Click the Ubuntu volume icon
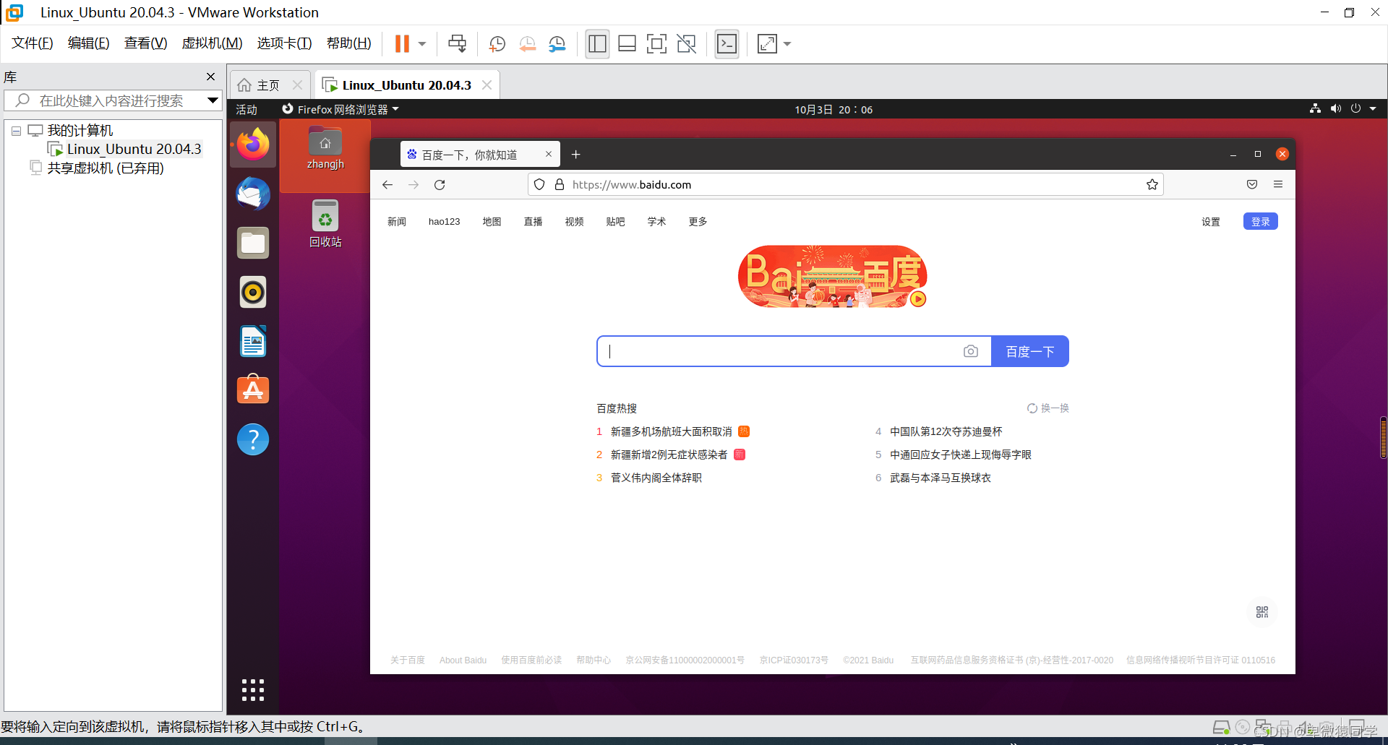The width and height of the screenshot is (1388, 745). 1335,109
